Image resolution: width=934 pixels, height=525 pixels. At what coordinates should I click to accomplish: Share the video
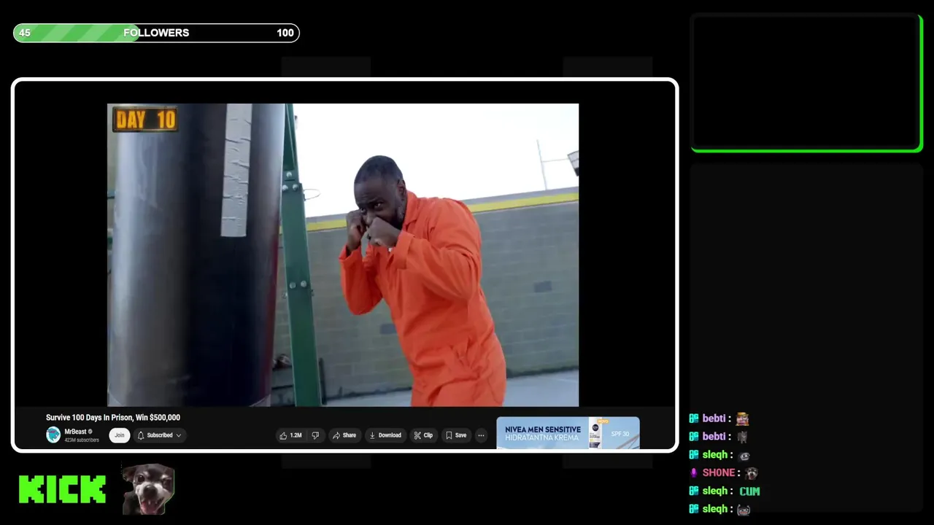(x=344, y=435)
